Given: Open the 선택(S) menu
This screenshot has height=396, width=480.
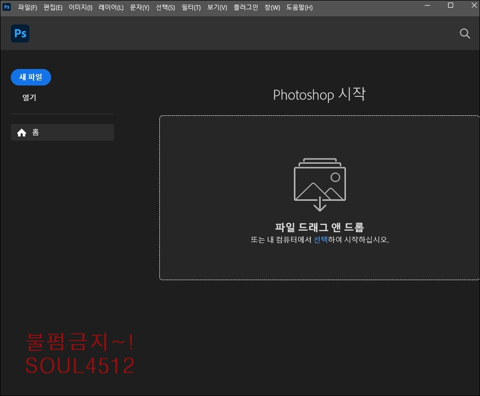Looking at the screenshot, I should tap(165, 8).
